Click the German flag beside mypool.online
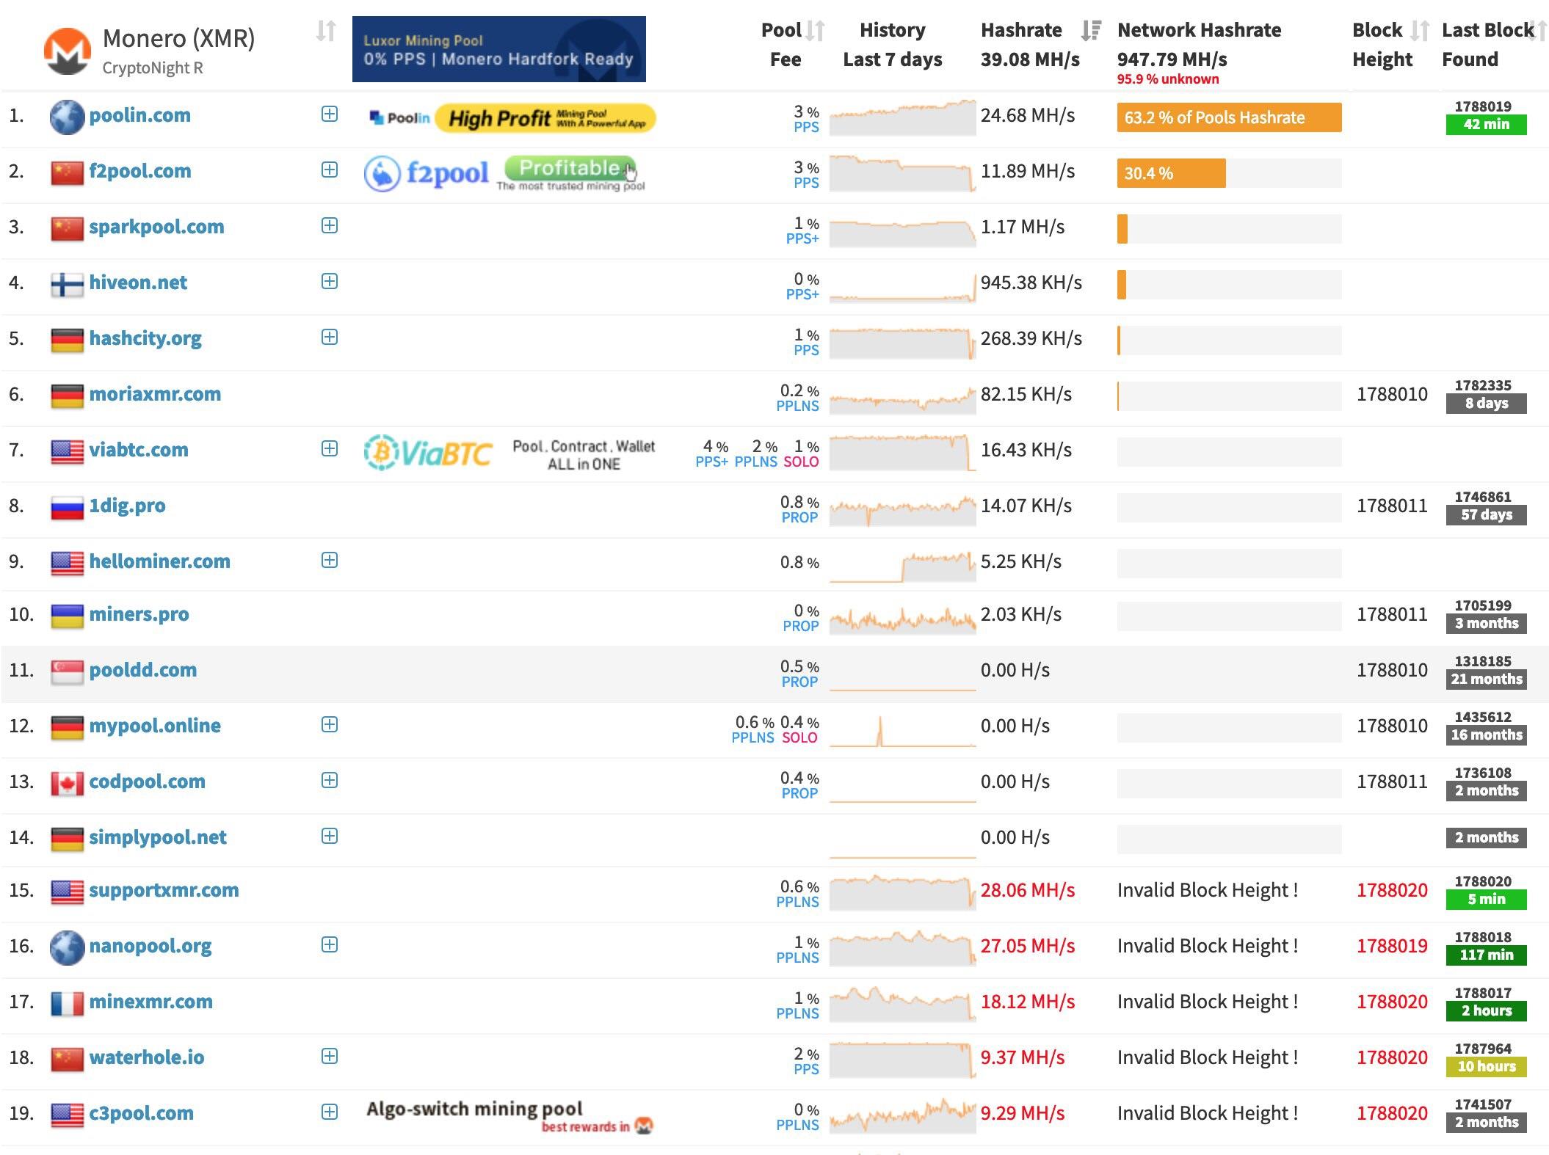 pos(68,728)
